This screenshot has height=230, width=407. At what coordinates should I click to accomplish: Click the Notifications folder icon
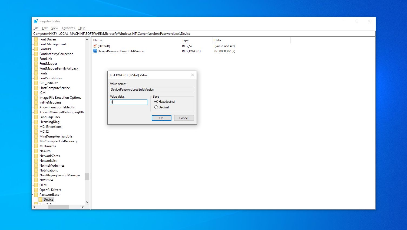[x=36, y=170]
